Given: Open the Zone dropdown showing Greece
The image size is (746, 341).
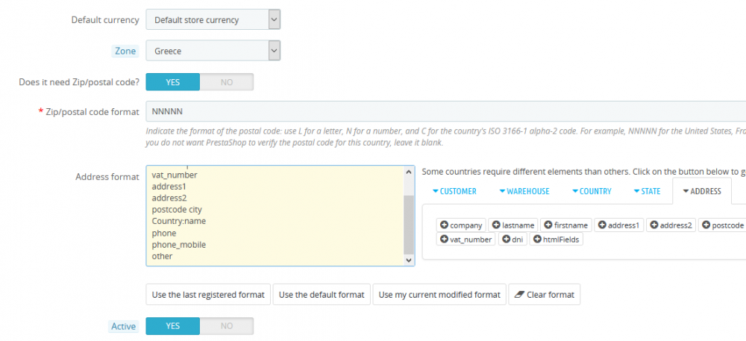Looking at the screenshot, I should tap(213, 51).
